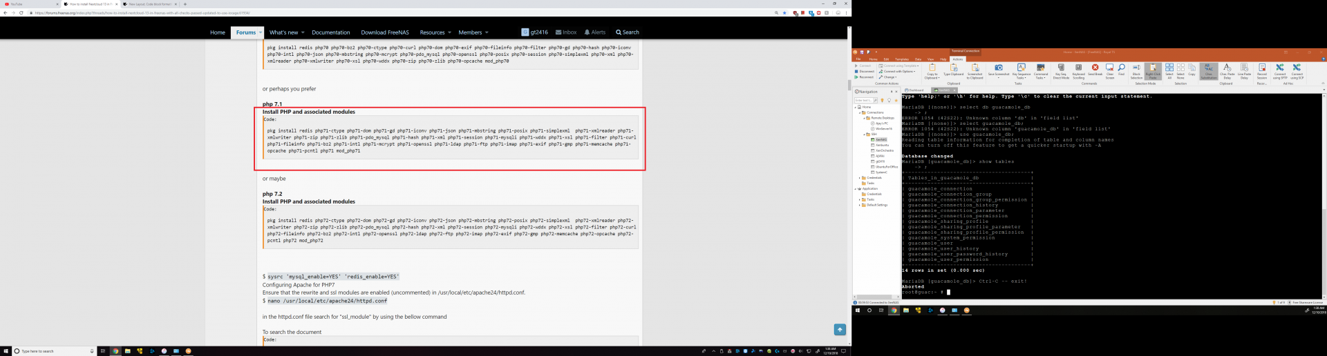Click forum Search in navbar
The image size is (1327, 356).
(628, 32)
